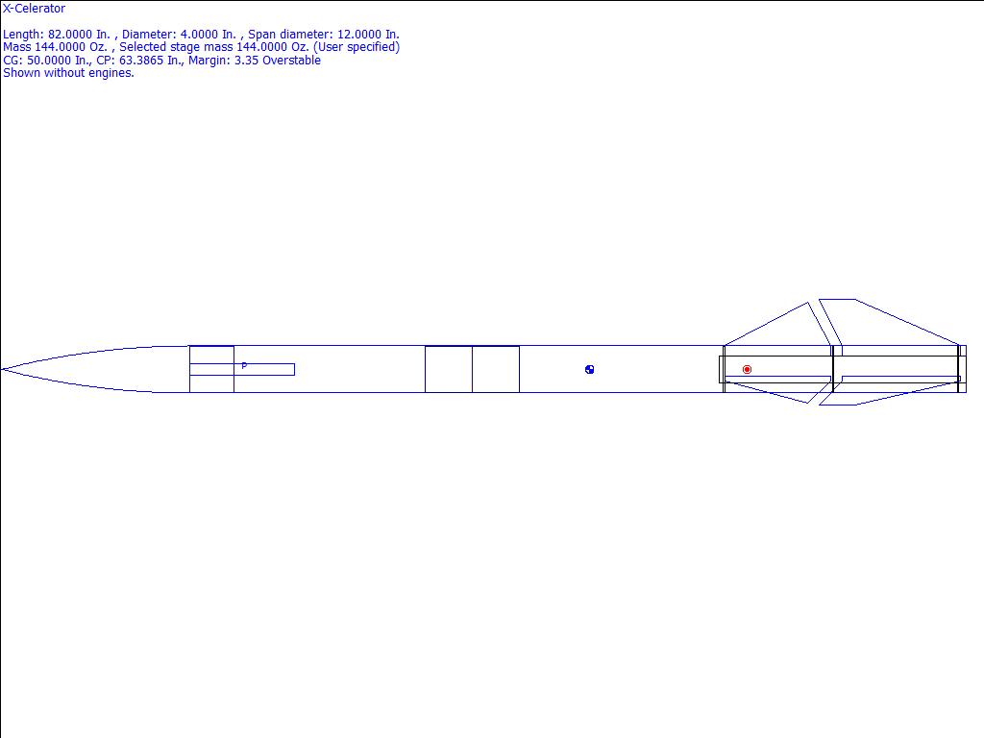Image resolution: width=984 pixels, height=738 pixels.
Task: Click the bulkhead box behind the nose cone
Action: pos(211,354)
